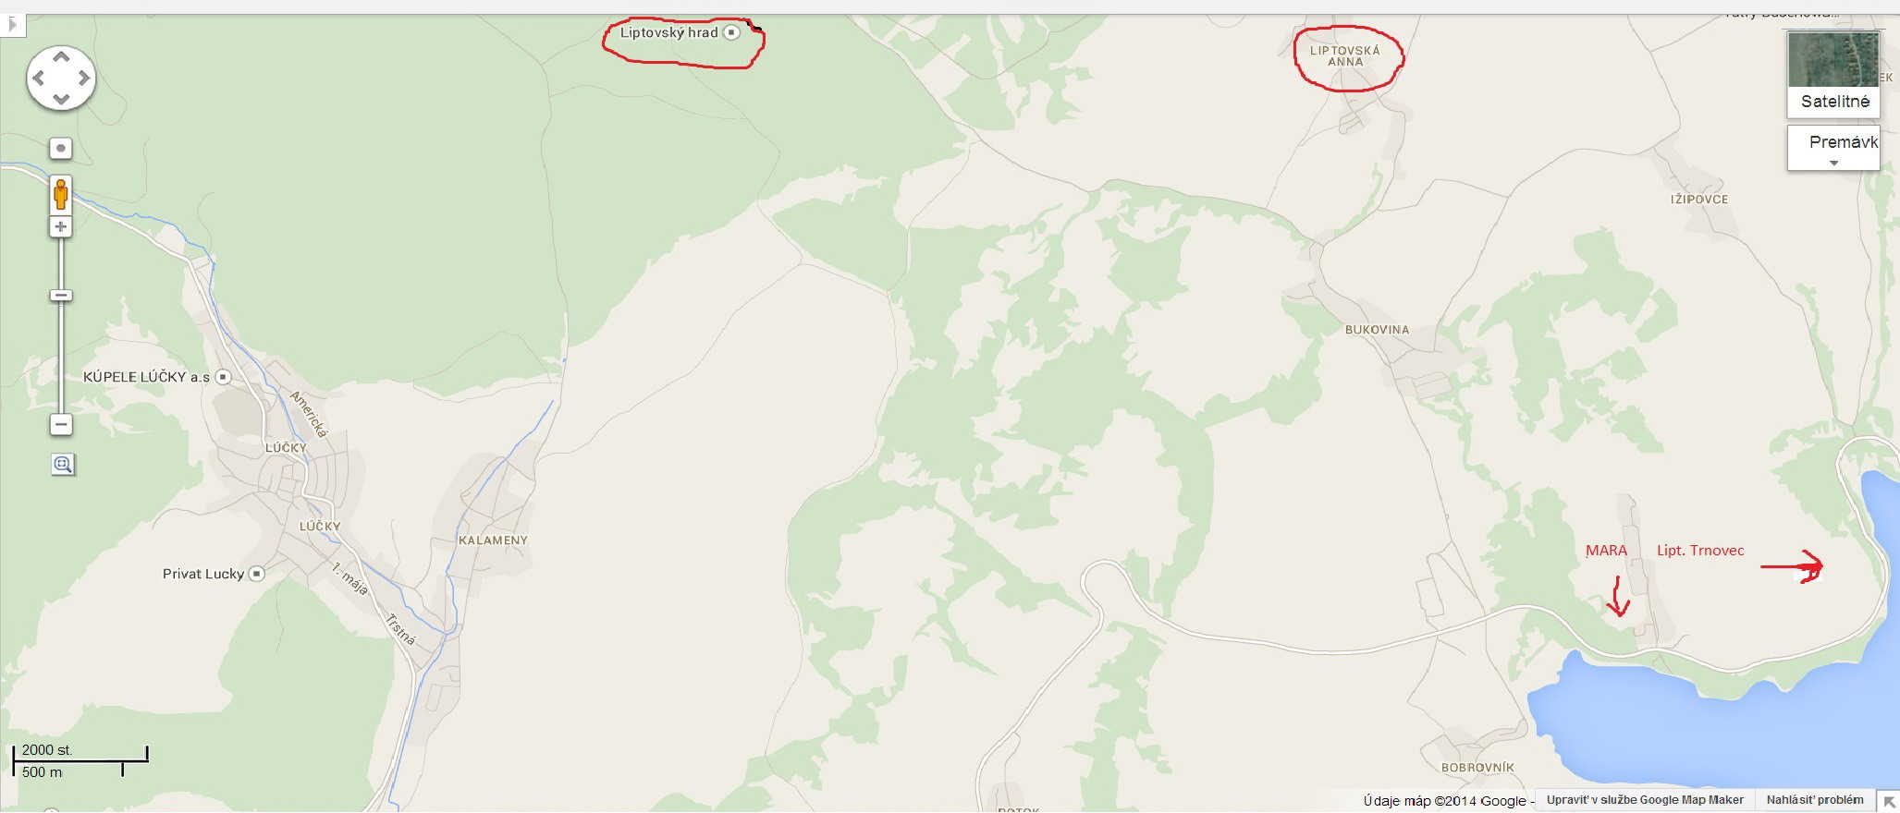Select the Liptovský hrad place marker

(x=732, y=32)
